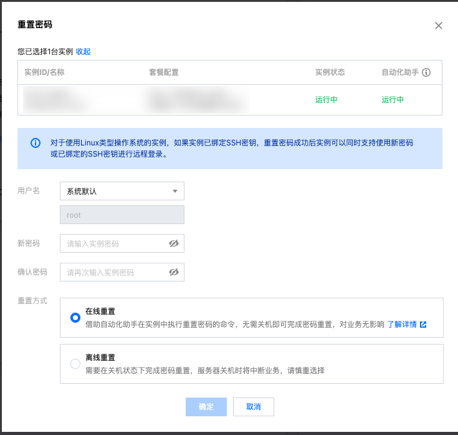This screenshot has width=458, height=435.
Task: Click the 重置密码 dialog title
Action: click(35, 24)
